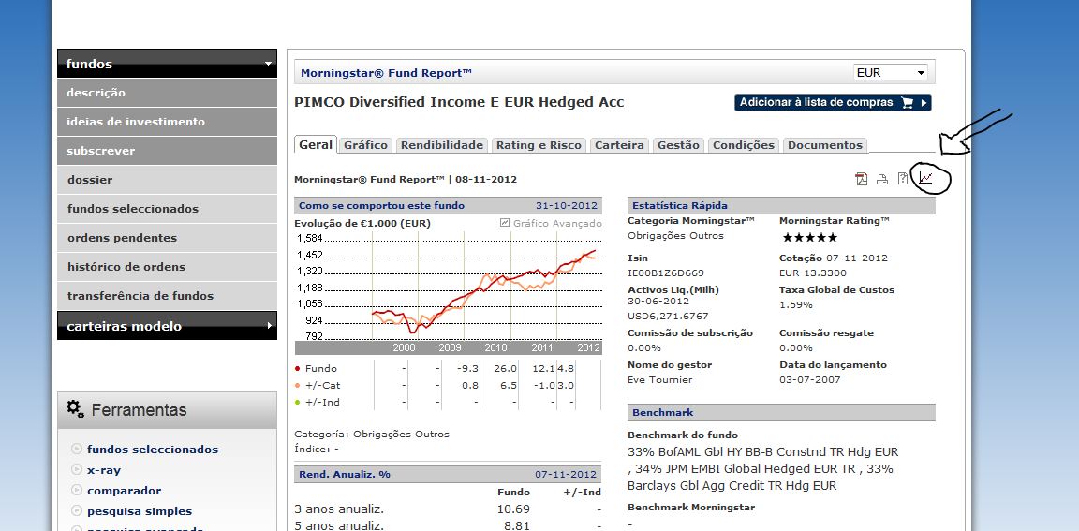Open the chart icon next to help
The width and height of the screenshot is (1079, 531).
click(x=925, y=178)
